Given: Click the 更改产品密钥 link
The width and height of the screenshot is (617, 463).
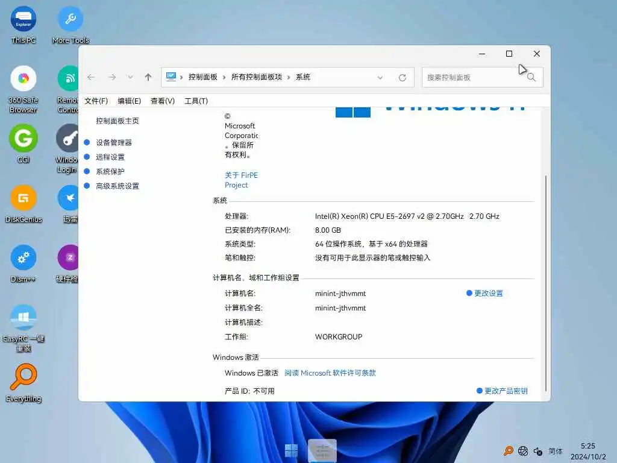Looking at the screenshot, I should tap(506, 391).
